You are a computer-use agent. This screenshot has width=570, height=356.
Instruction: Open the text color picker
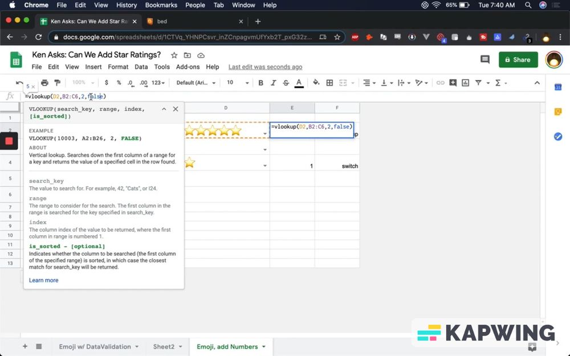point(299,83)
